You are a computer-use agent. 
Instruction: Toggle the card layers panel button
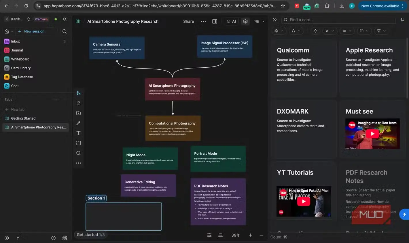245,21
